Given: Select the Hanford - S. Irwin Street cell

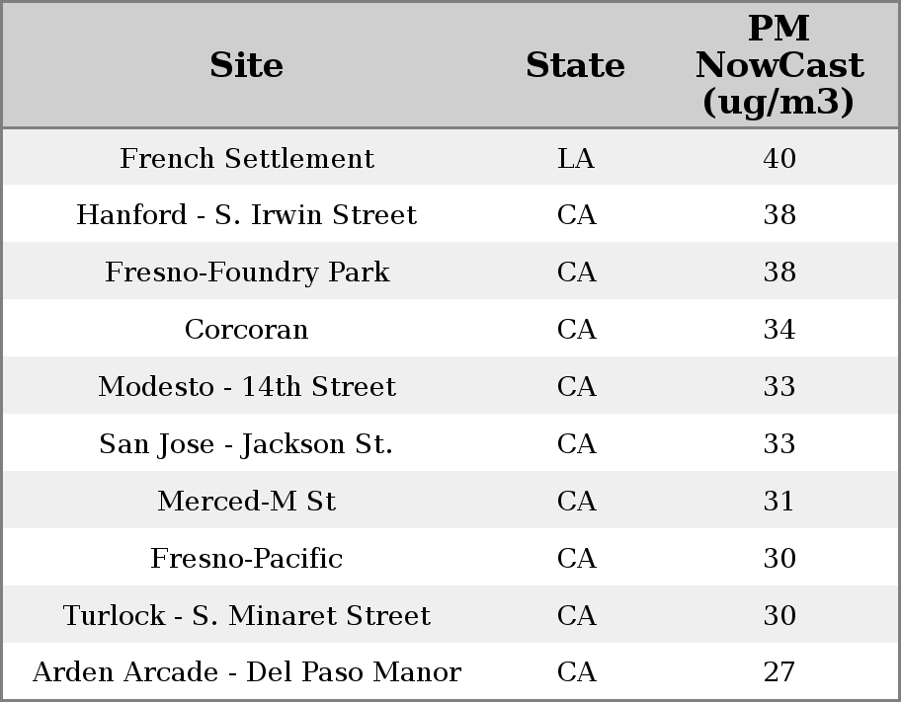Looking at the screenshot, I should (x=247, y=215).
